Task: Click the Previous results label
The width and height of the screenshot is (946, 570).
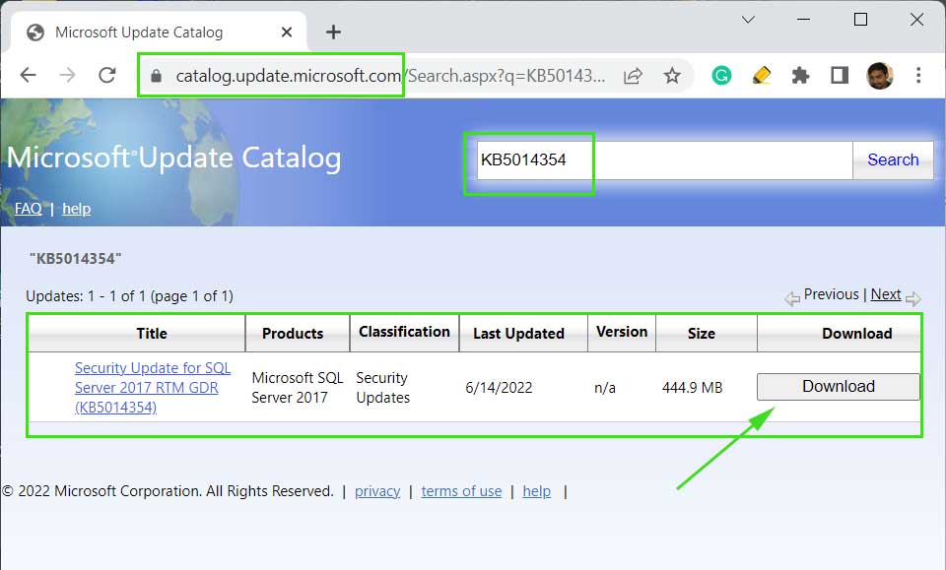Action: pyautogui.click(x=831, y=294)
